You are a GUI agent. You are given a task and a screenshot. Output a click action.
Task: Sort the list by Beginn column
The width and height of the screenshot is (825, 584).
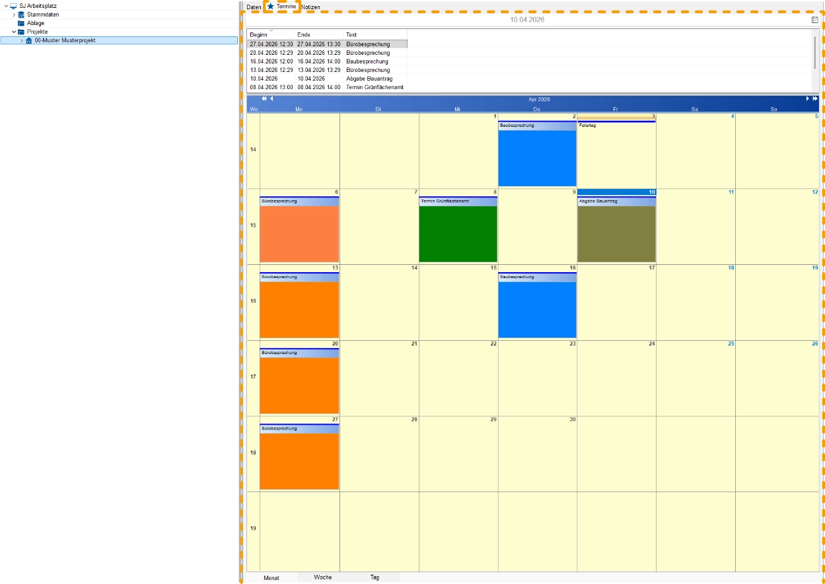coord(271,34)
